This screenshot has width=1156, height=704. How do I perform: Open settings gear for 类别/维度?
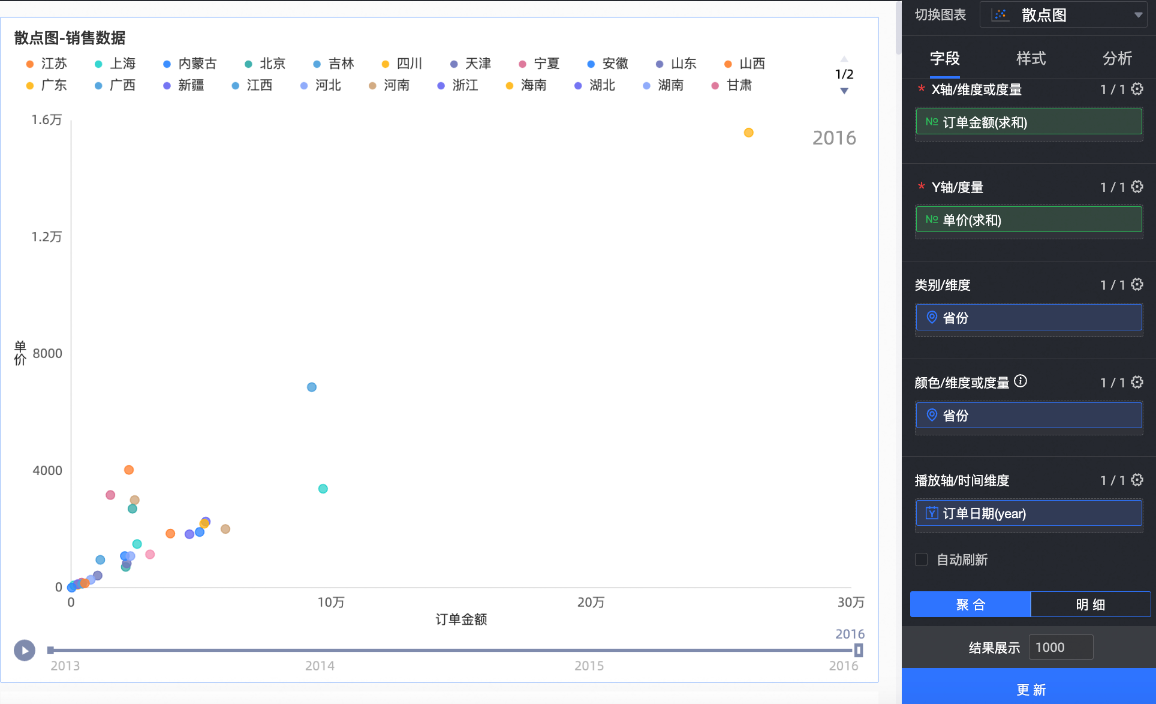pos(1137,285)
